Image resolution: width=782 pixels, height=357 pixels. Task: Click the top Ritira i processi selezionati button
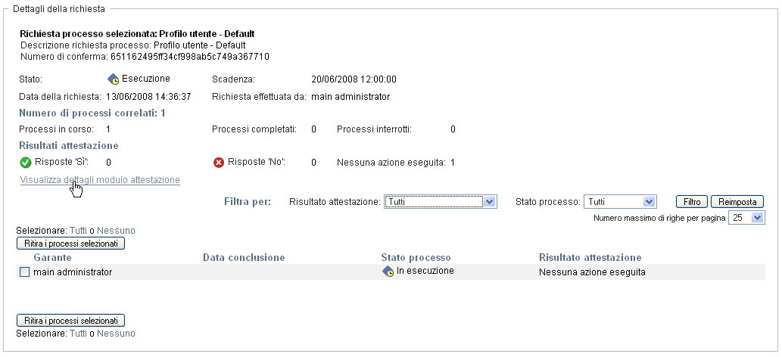point(70,244)
